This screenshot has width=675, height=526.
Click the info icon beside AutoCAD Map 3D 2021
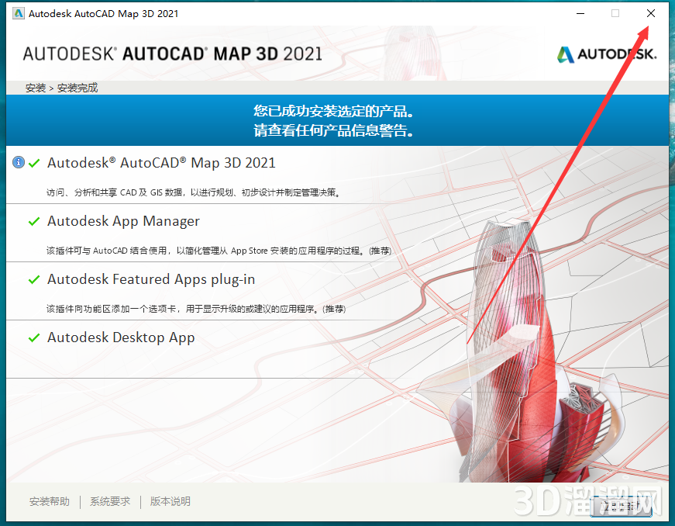19,162
